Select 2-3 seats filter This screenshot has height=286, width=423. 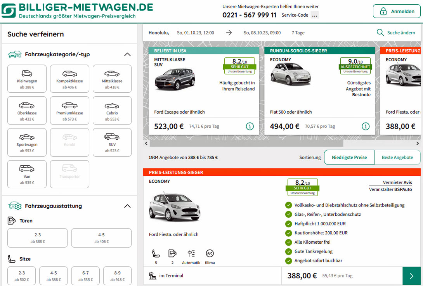coord(22,276)
